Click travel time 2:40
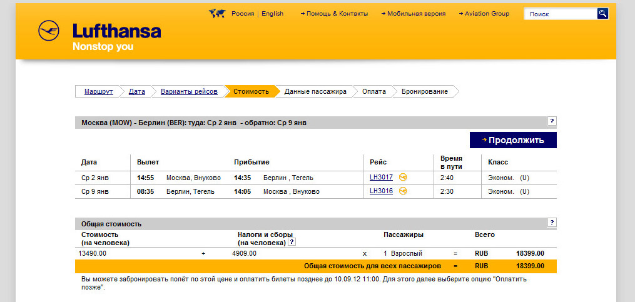Viewport: 635px width, 302px height. [447, 178]
